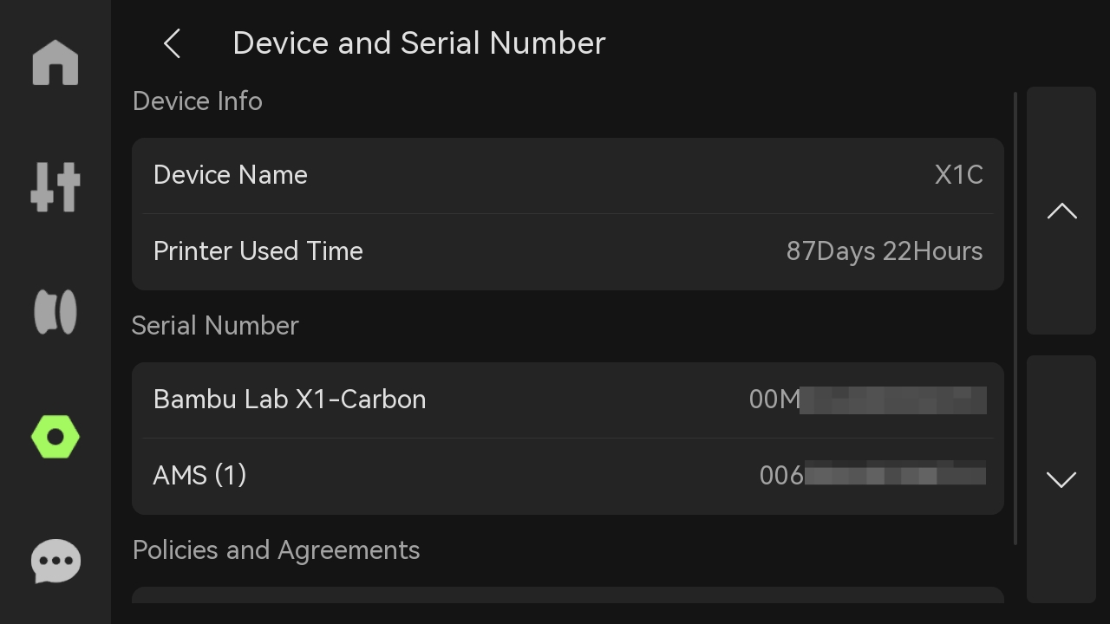Click the X1C device name value
Viewport: 1110px width, 624px height.
tap(958, 175)
